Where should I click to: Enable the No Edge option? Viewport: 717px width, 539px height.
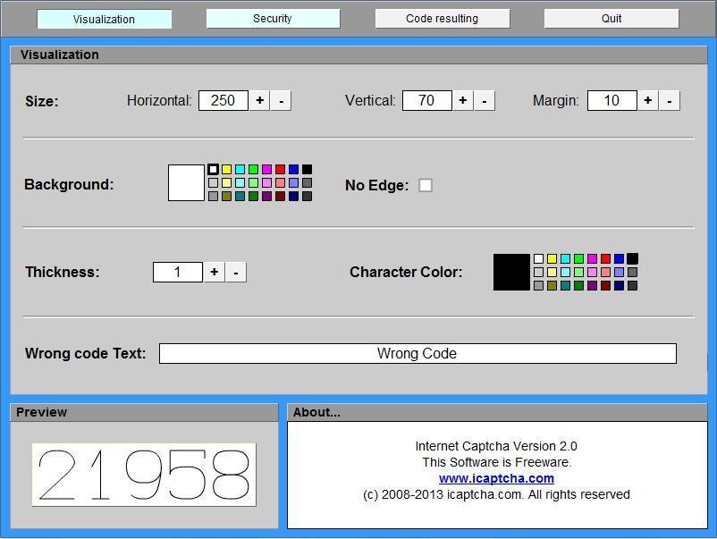[x=426, y=185]
